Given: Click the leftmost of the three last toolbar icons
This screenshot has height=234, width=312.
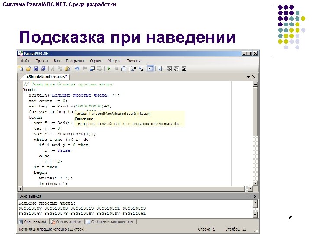Looking at the screenshot, I should click(x=169, y=68).
